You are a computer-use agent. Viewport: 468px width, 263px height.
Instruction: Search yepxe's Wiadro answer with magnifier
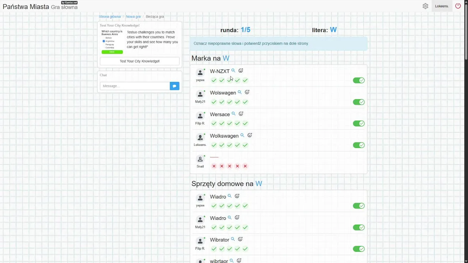click(230, 196)
